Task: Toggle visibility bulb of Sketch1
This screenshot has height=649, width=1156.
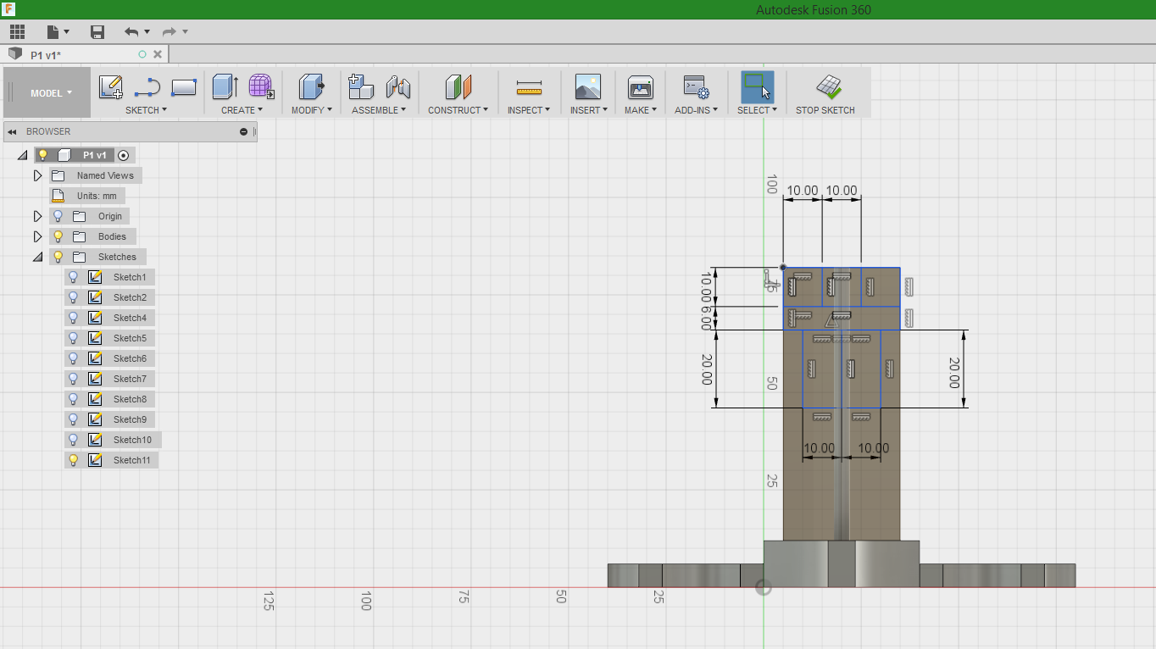Action: coord(73,277)
